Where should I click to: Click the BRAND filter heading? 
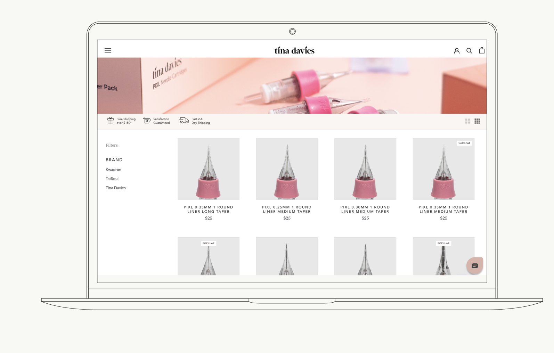click(x=114, y=160)
